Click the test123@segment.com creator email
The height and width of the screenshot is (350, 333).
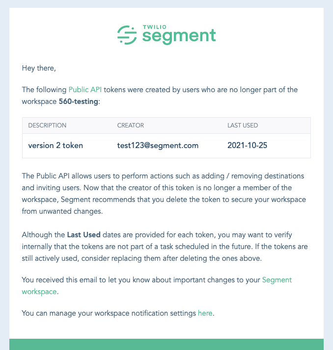[158, 146]
